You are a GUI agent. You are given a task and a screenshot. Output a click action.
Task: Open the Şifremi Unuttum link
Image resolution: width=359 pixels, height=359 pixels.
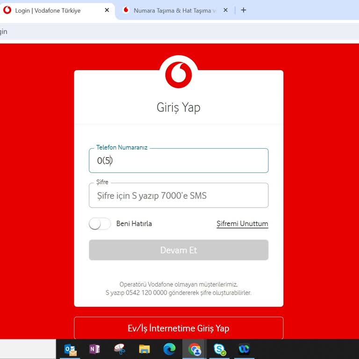(242, 223)
